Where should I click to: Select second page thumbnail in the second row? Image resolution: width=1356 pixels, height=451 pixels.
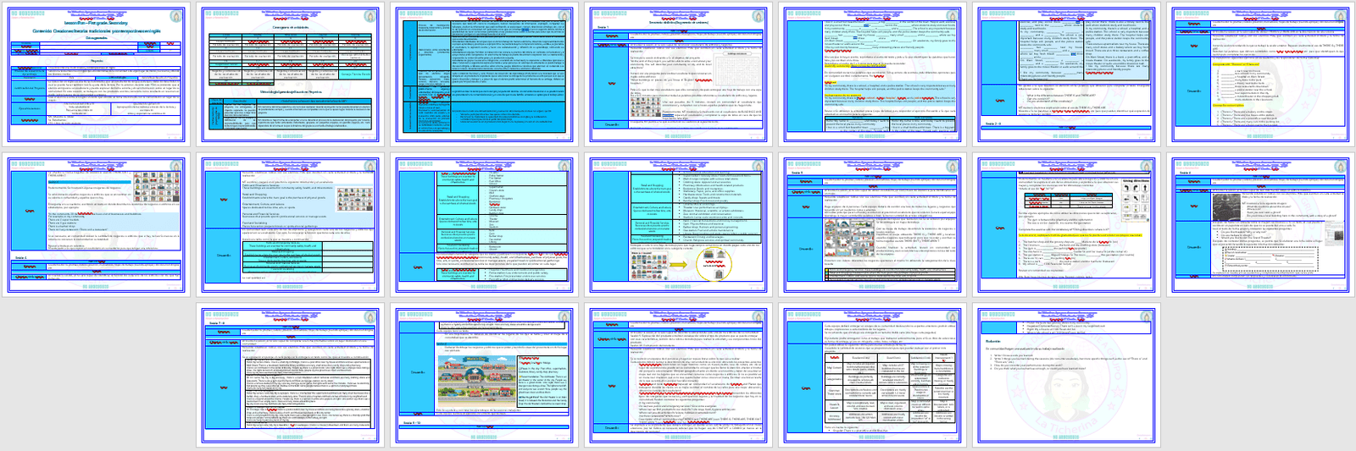[x=291, y=225]
